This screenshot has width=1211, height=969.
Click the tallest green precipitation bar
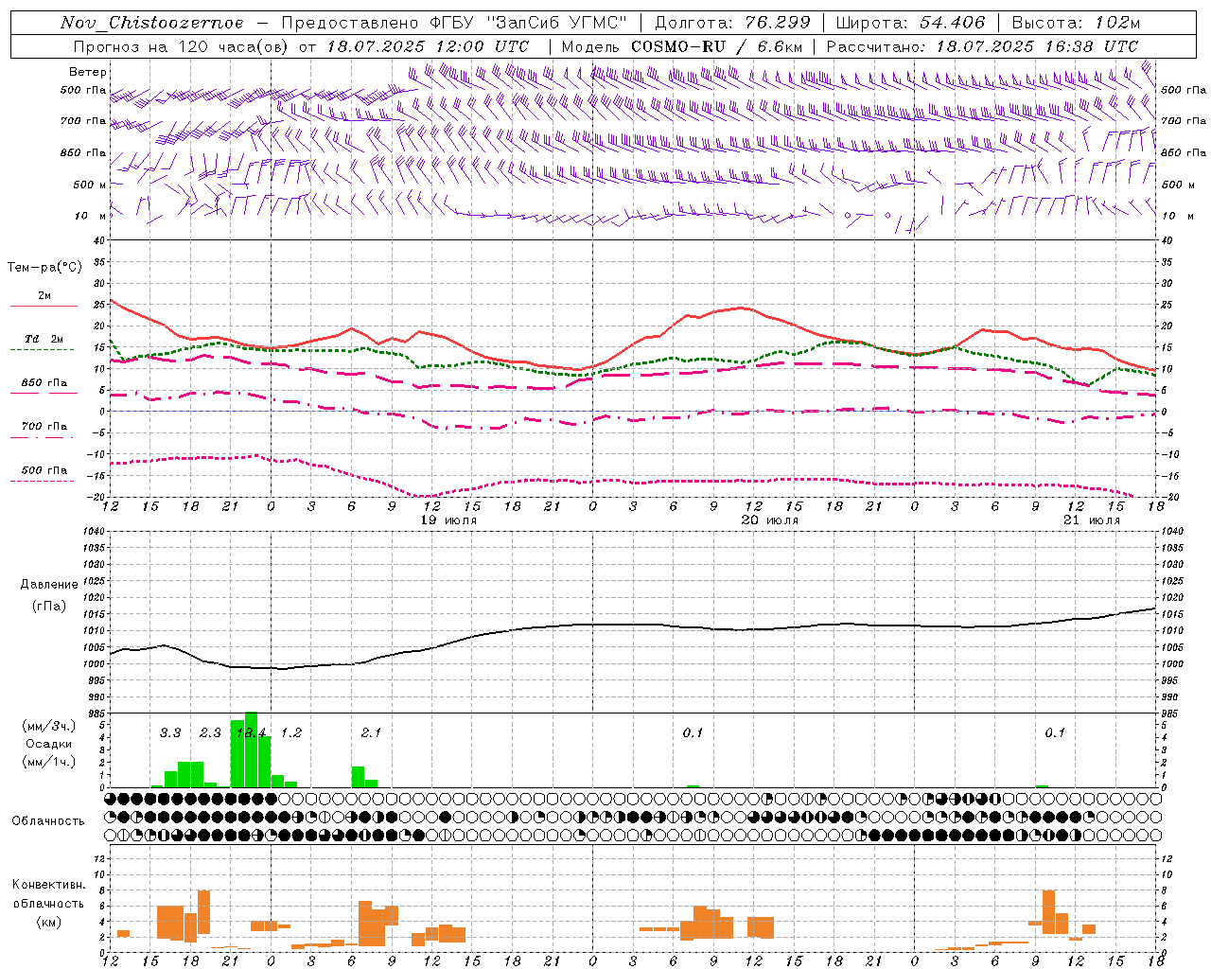pyautogui.click(x=251, y=749)
